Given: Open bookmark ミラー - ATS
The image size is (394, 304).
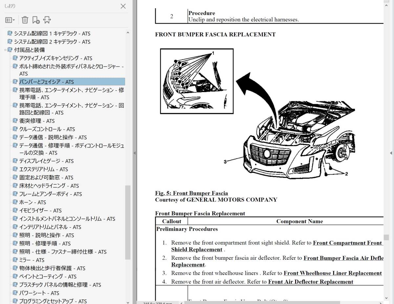Looking at the screenshot, I should [32, 260].
